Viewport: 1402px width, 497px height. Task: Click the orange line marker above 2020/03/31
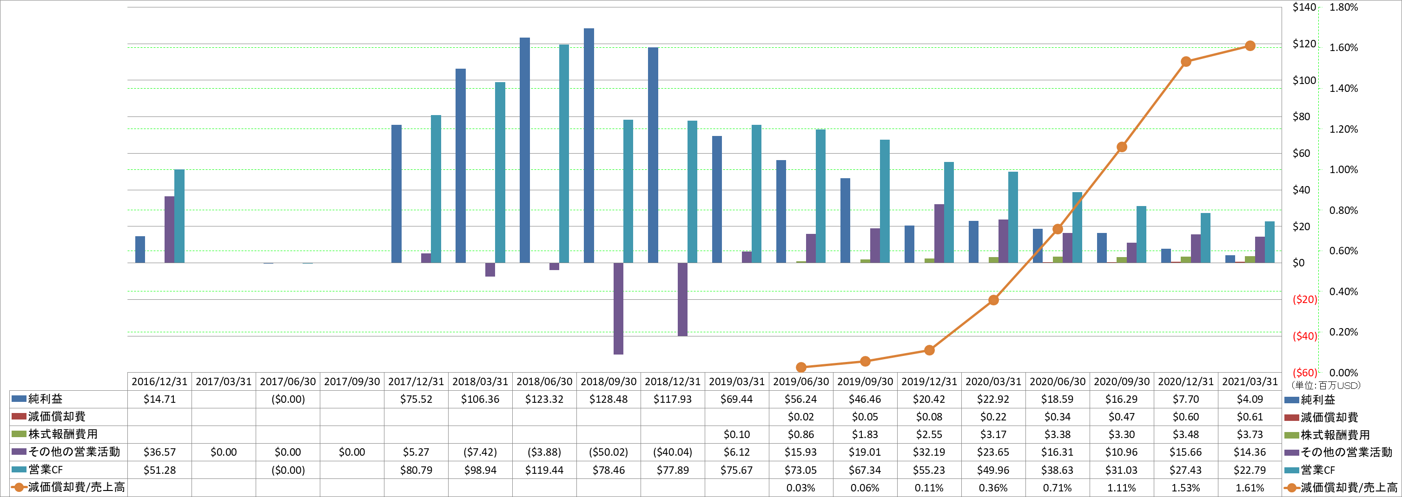click(x=993, y=300)
